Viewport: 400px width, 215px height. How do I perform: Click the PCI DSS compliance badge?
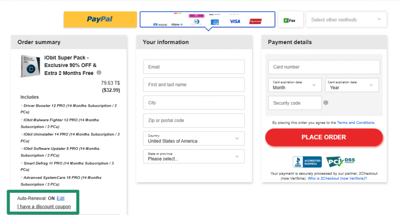[x=340, y=162]
